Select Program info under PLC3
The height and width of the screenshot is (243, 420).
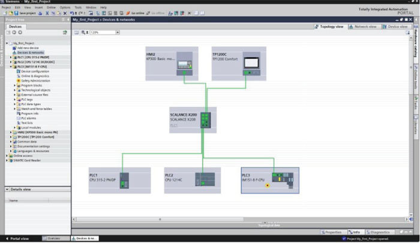pyautogui.click(x=30, y=113)
